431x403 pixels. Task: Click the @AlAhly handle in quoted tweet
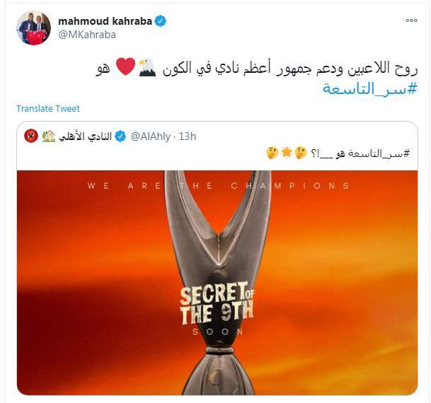pyautogui.click(x=150, y=136)
